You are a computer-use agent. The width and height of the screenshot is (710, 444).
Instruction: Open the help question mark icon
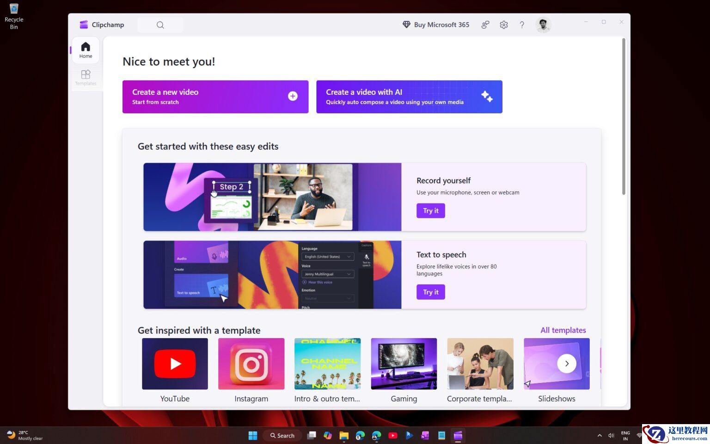522,25
